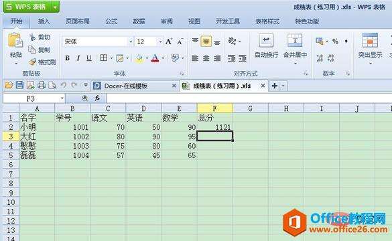Open font group dialog launcher

[182, 74]
